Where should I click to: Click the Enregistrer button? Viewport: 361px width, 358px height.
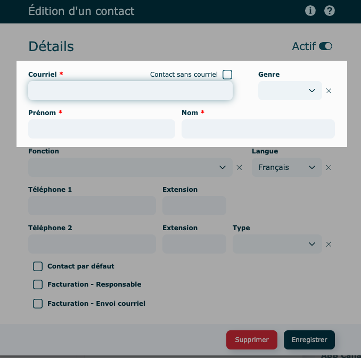click(x=309, y=339)
